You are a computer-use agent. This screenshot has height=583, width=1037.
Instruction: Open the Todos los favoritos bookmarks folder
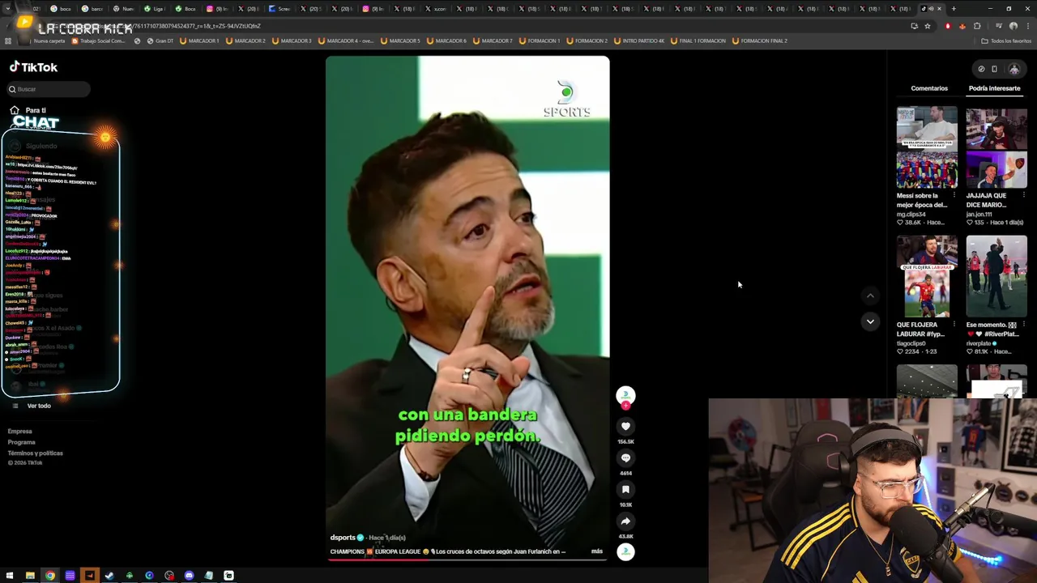[x=1006, y=40]
